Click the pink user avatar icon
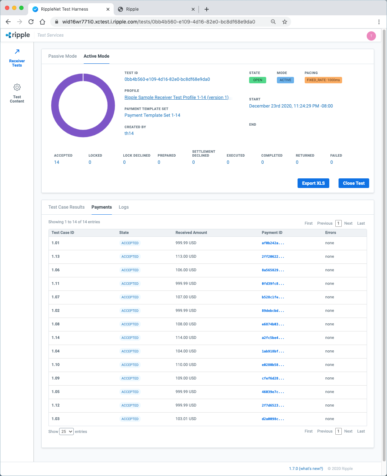 click(x=371, y=36)
